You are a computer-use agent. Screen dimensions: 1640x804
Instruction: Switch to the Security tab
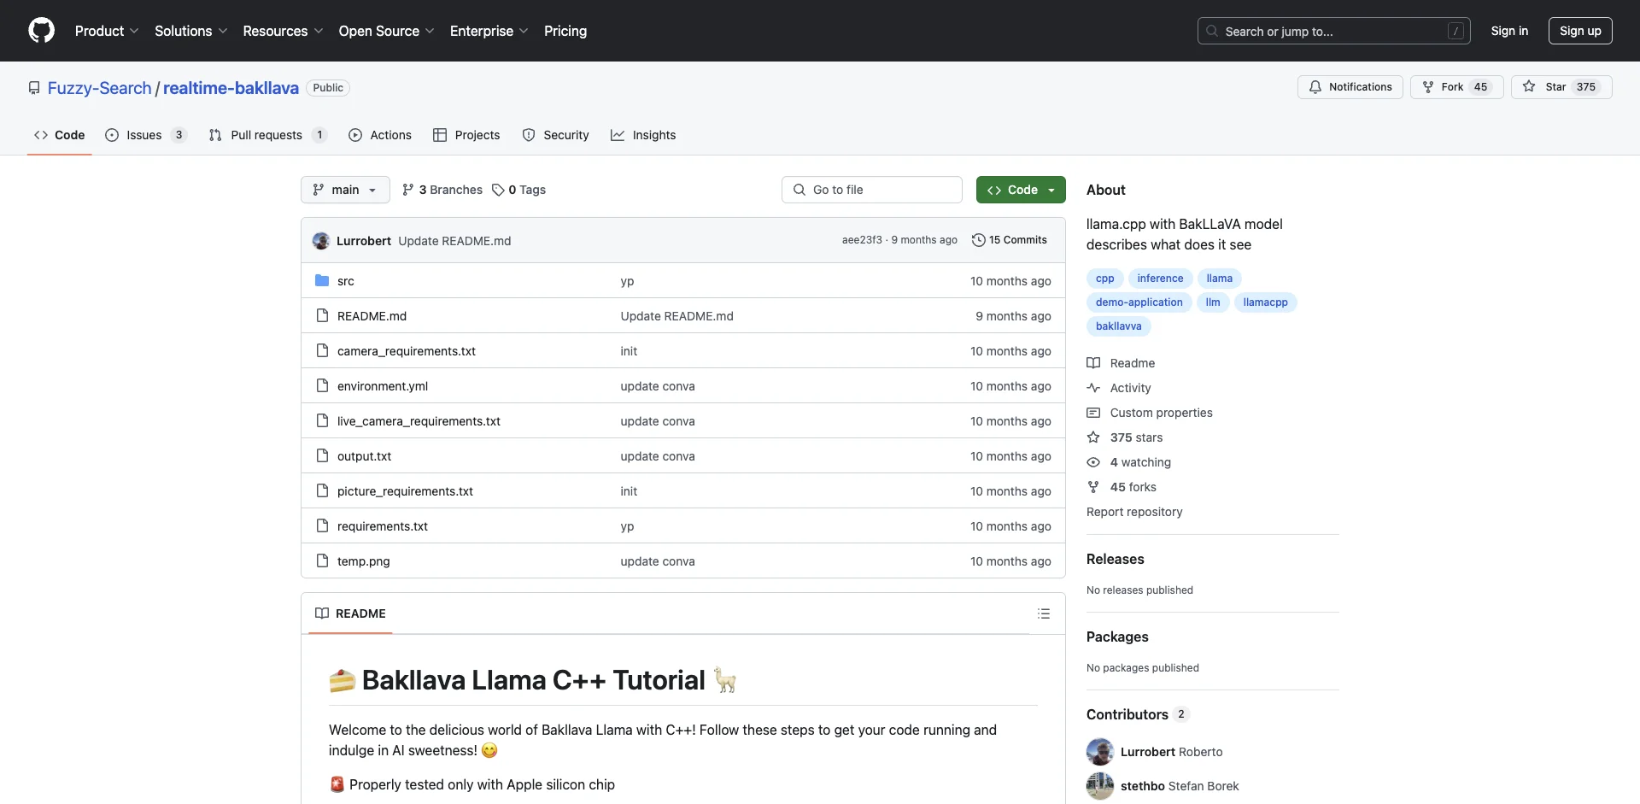(555, 135)
